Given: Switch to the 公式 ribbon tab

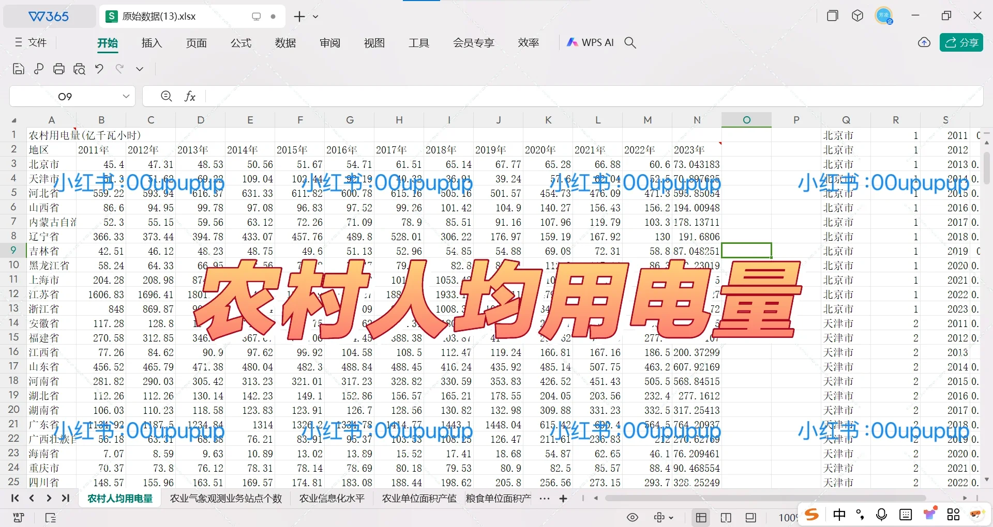Looking at the screenshot, I should click(241, 43).
